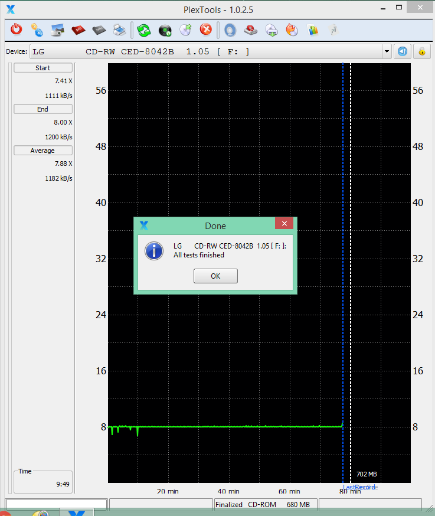The width and height of the screenshot is (435, 516).
Task: Click the X logo in Done dialog title
Action: tap(144, 226)
